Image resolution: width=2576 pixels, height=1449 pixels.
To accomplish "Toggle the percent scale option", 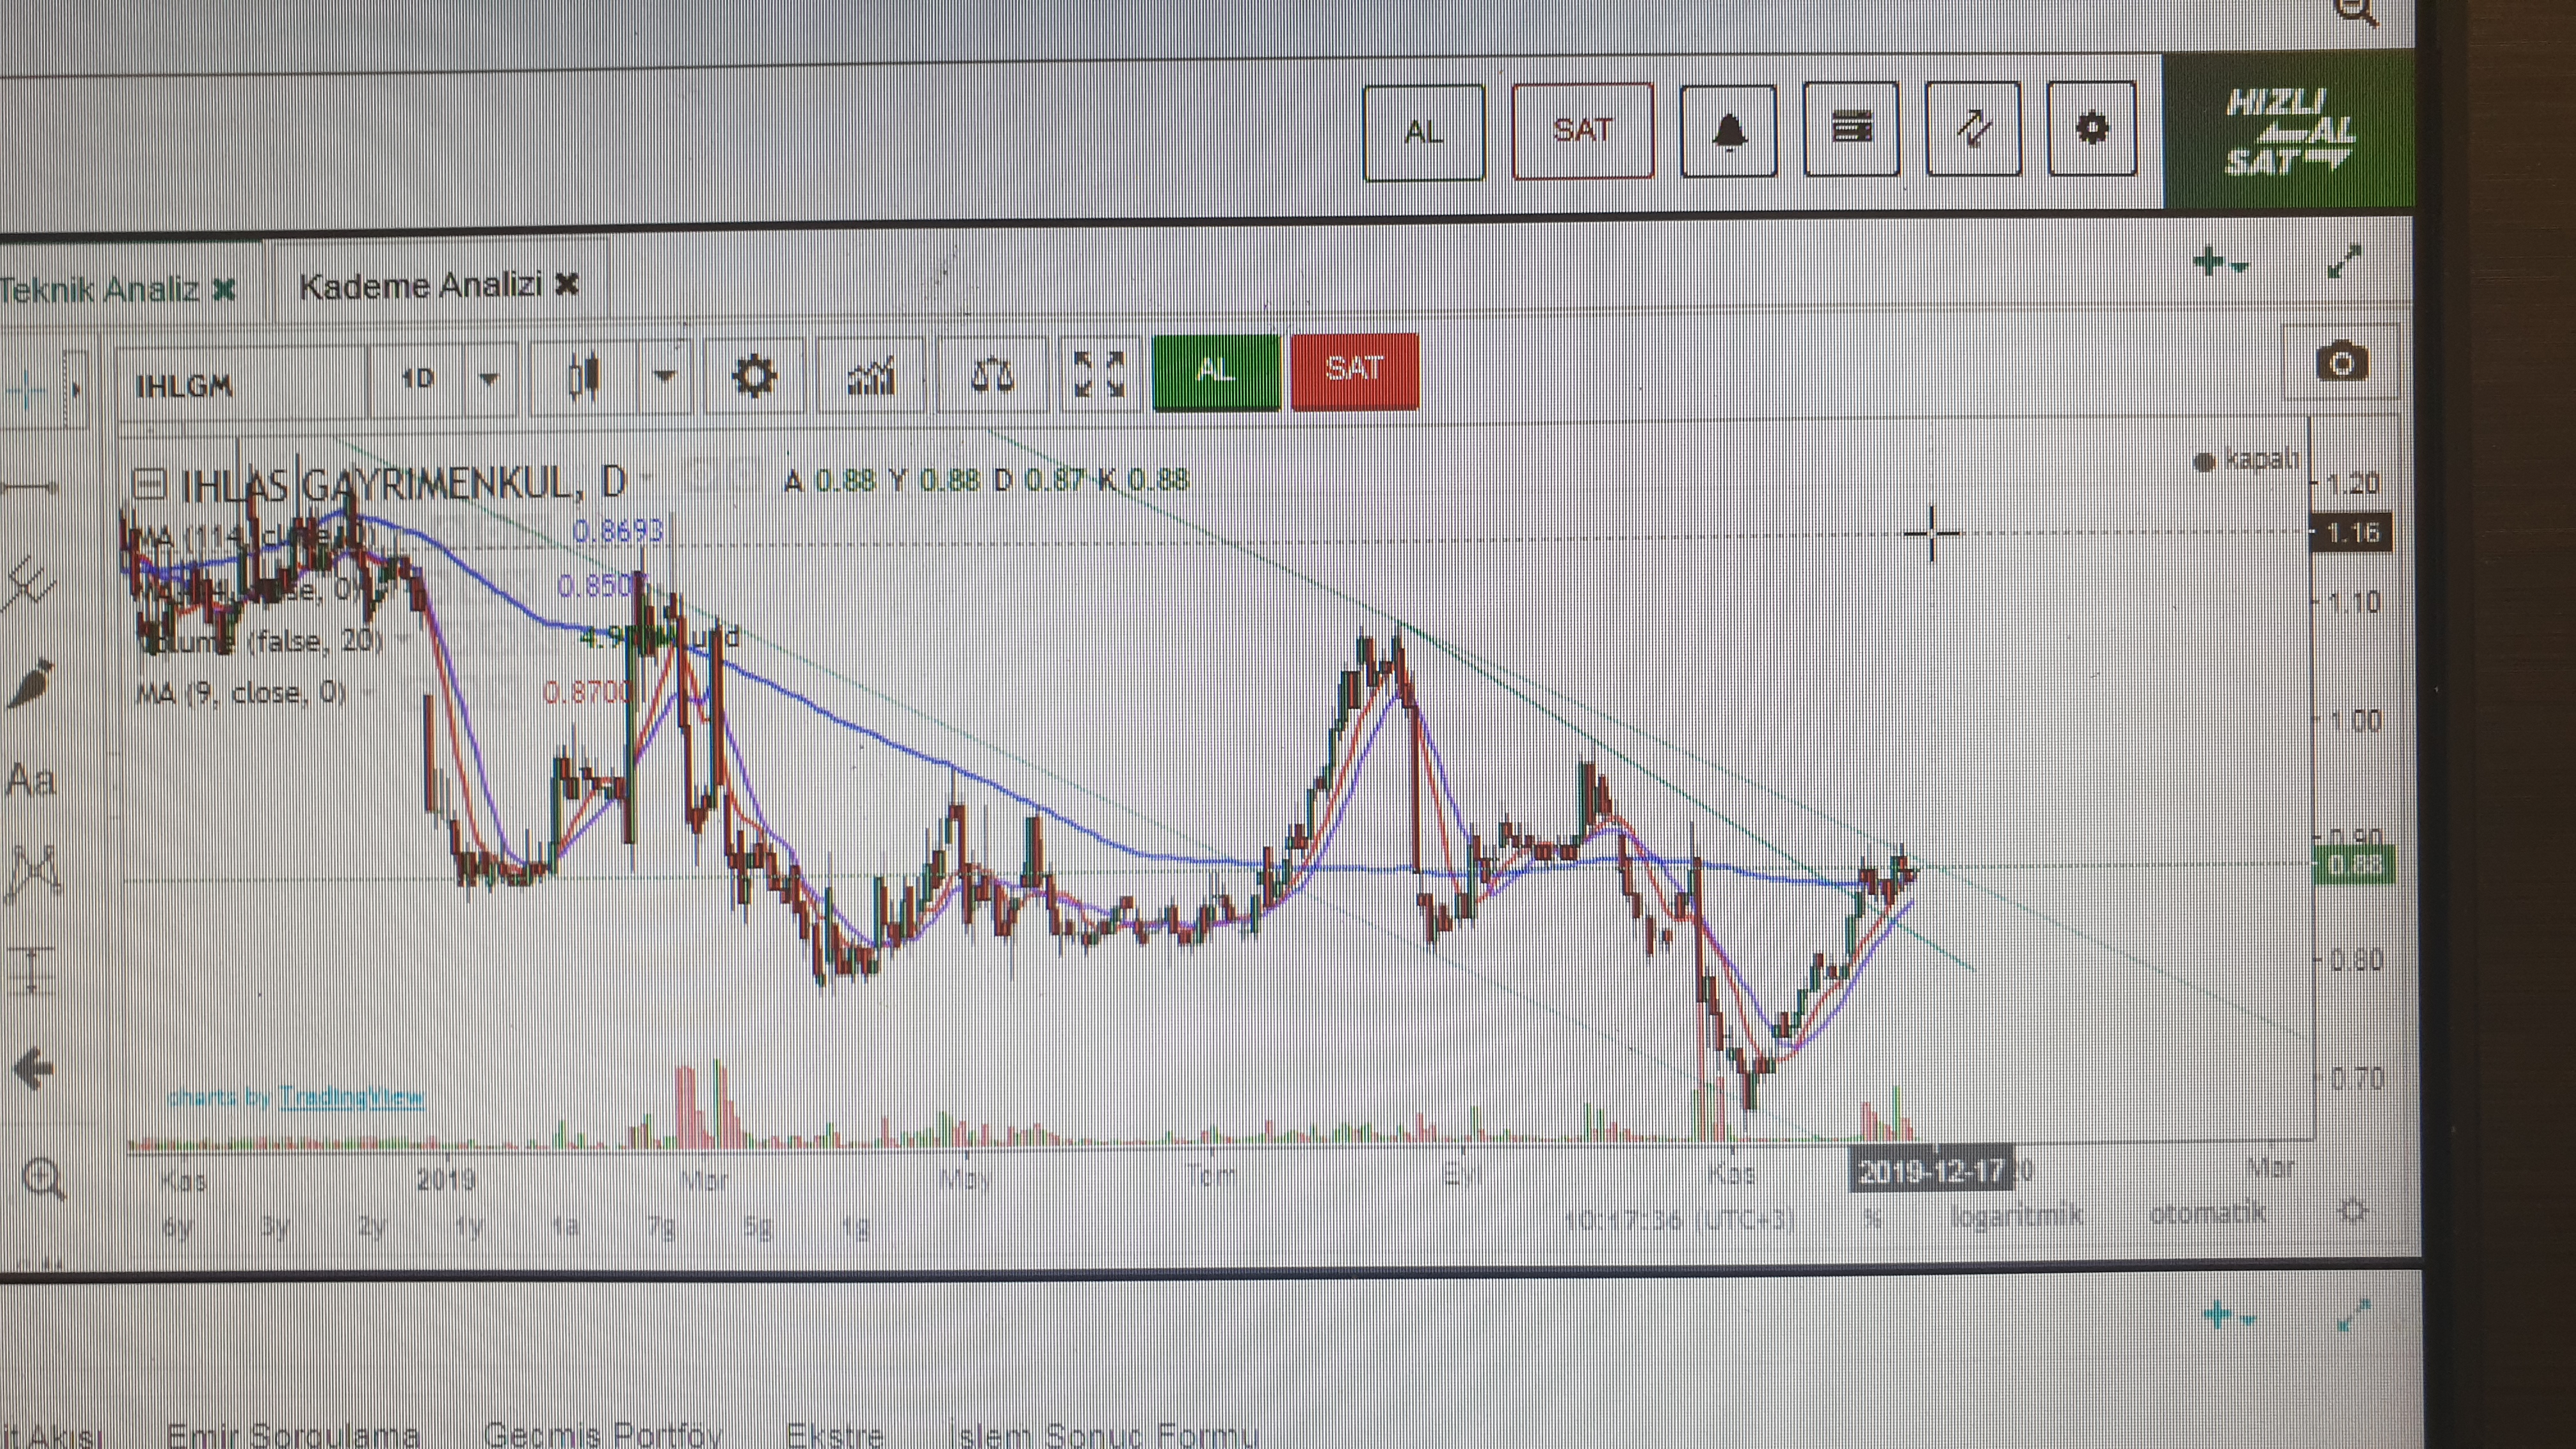I will pyautogui.click(x=1873, y=1219).
